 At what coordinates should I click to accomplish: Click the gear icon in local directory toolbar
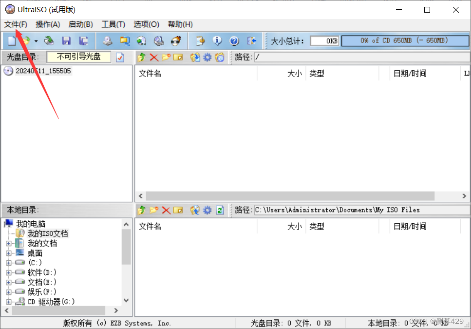tap(207, 210)
